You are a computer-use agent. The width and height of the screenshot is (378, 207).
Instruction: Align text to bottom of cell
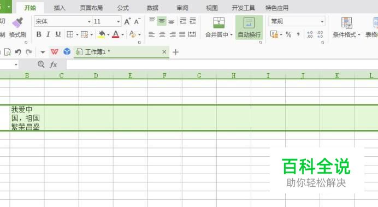(x=172, y=21)
